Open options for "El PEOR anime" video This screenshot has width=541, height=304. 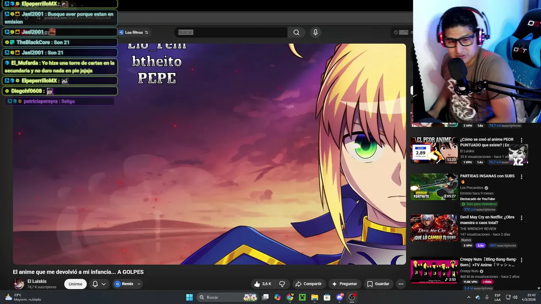pyautogui.click(x=521, y=140)
